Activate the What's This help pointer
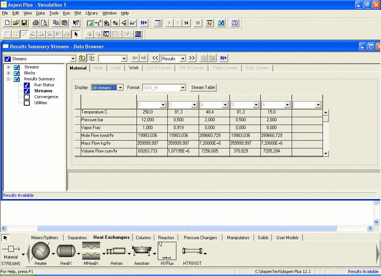The height and width of the screenshot is (276, 381). [76, 23]
